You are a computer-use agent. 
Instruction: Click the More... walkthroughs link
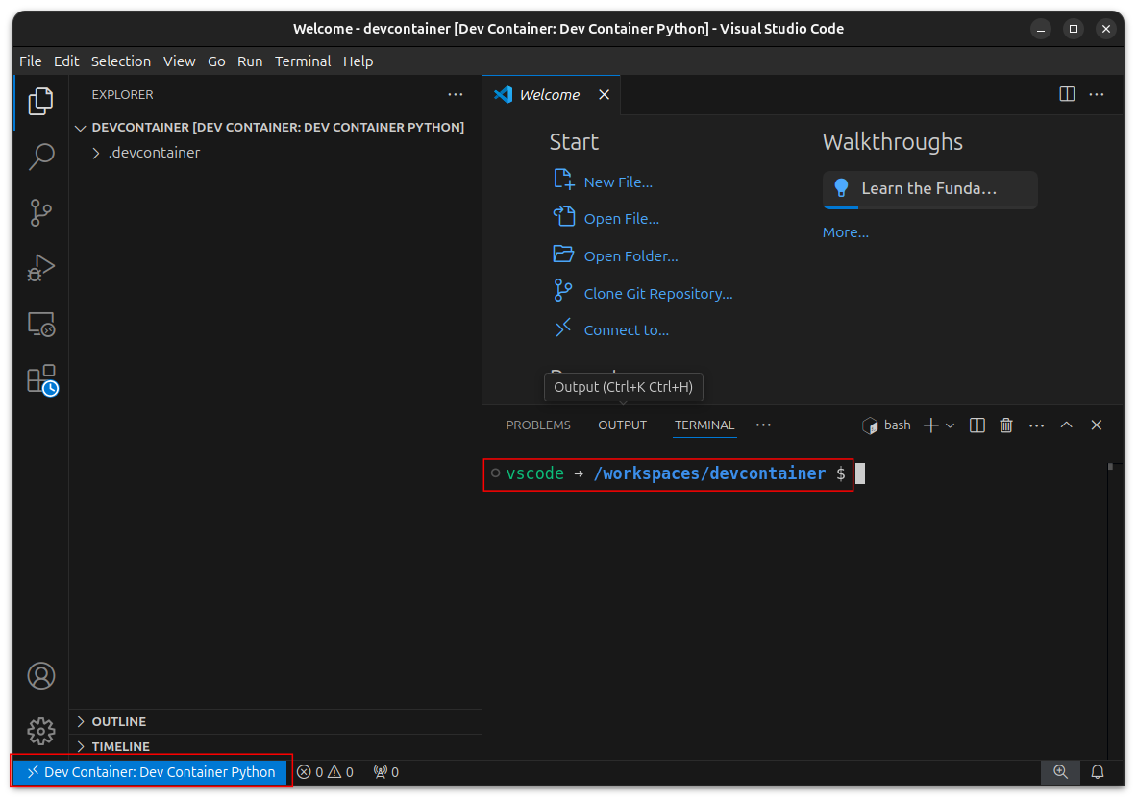tap(846, 232)
